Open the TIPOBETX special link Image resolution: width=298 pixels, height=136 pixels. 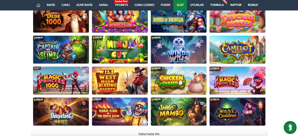[x=121, y=5]
